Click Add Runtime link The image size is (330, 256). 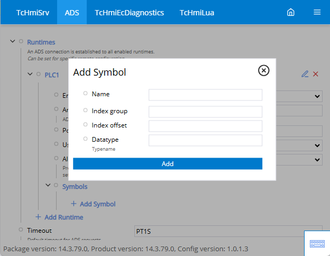point(64,217)
